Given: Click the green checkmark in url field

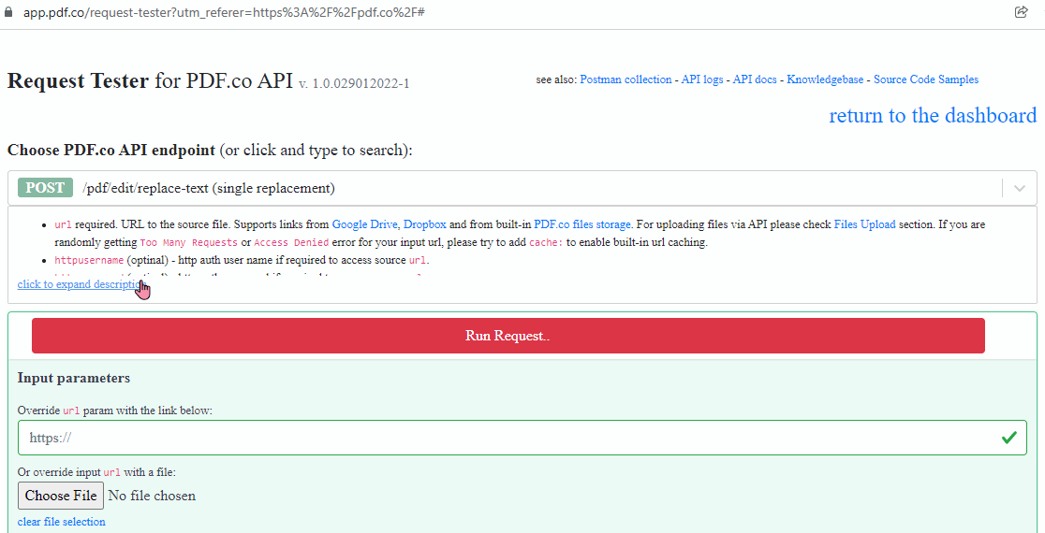Looking at the screenshot, I should pos(1009,438).
